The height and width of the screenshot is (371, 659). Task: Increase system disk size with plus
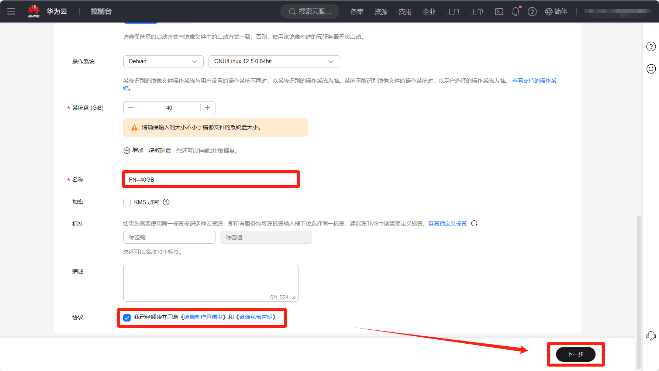point(208,107)
